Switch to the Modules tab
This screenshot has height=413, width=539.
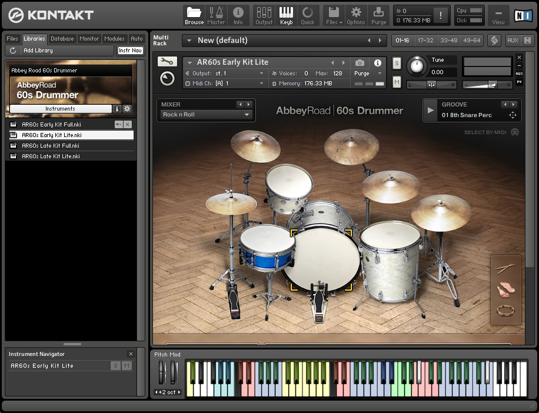114,38
